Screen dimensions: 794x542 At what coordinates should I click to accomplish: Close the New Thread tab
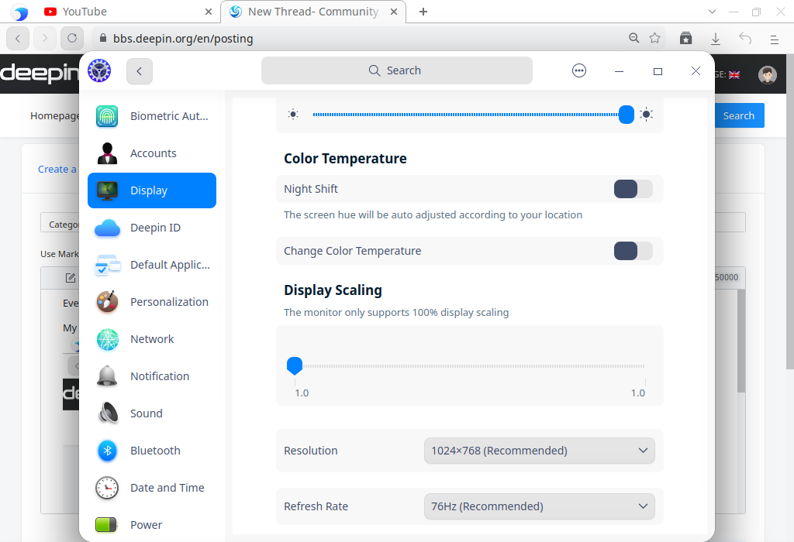[393, 12]
